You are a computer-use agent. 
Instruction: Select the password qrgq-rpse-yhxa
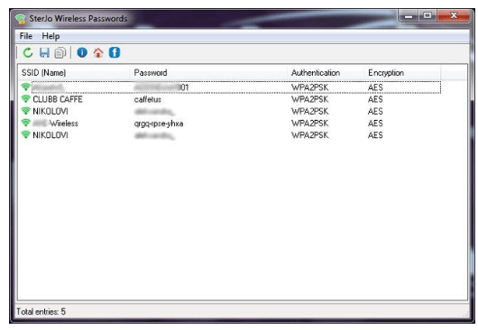pyautogui.click(x=159, y=124)
